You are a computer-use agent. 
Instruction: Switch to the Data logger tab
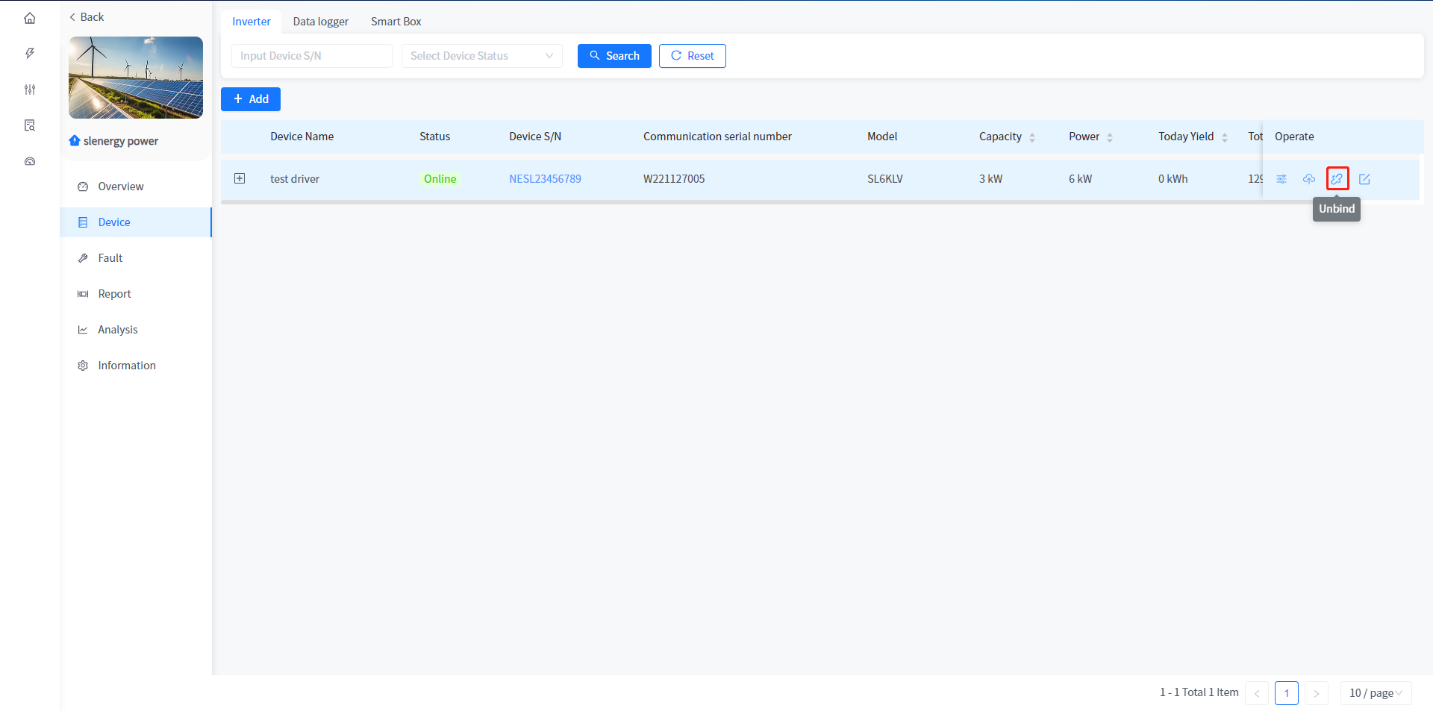click(320, 22)
